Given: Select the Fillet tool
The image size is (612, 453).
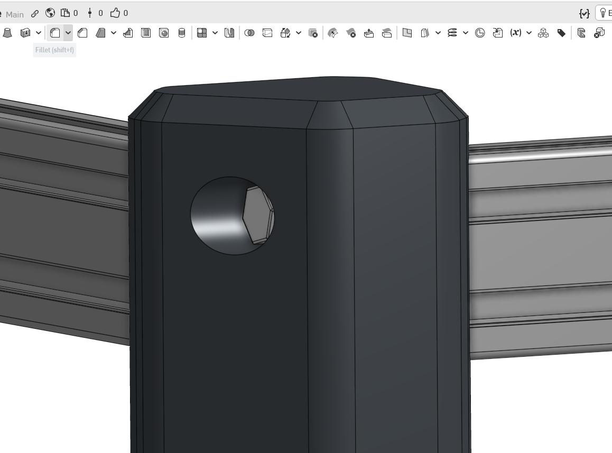Looking at the screenshot, I should coord(55,33).
